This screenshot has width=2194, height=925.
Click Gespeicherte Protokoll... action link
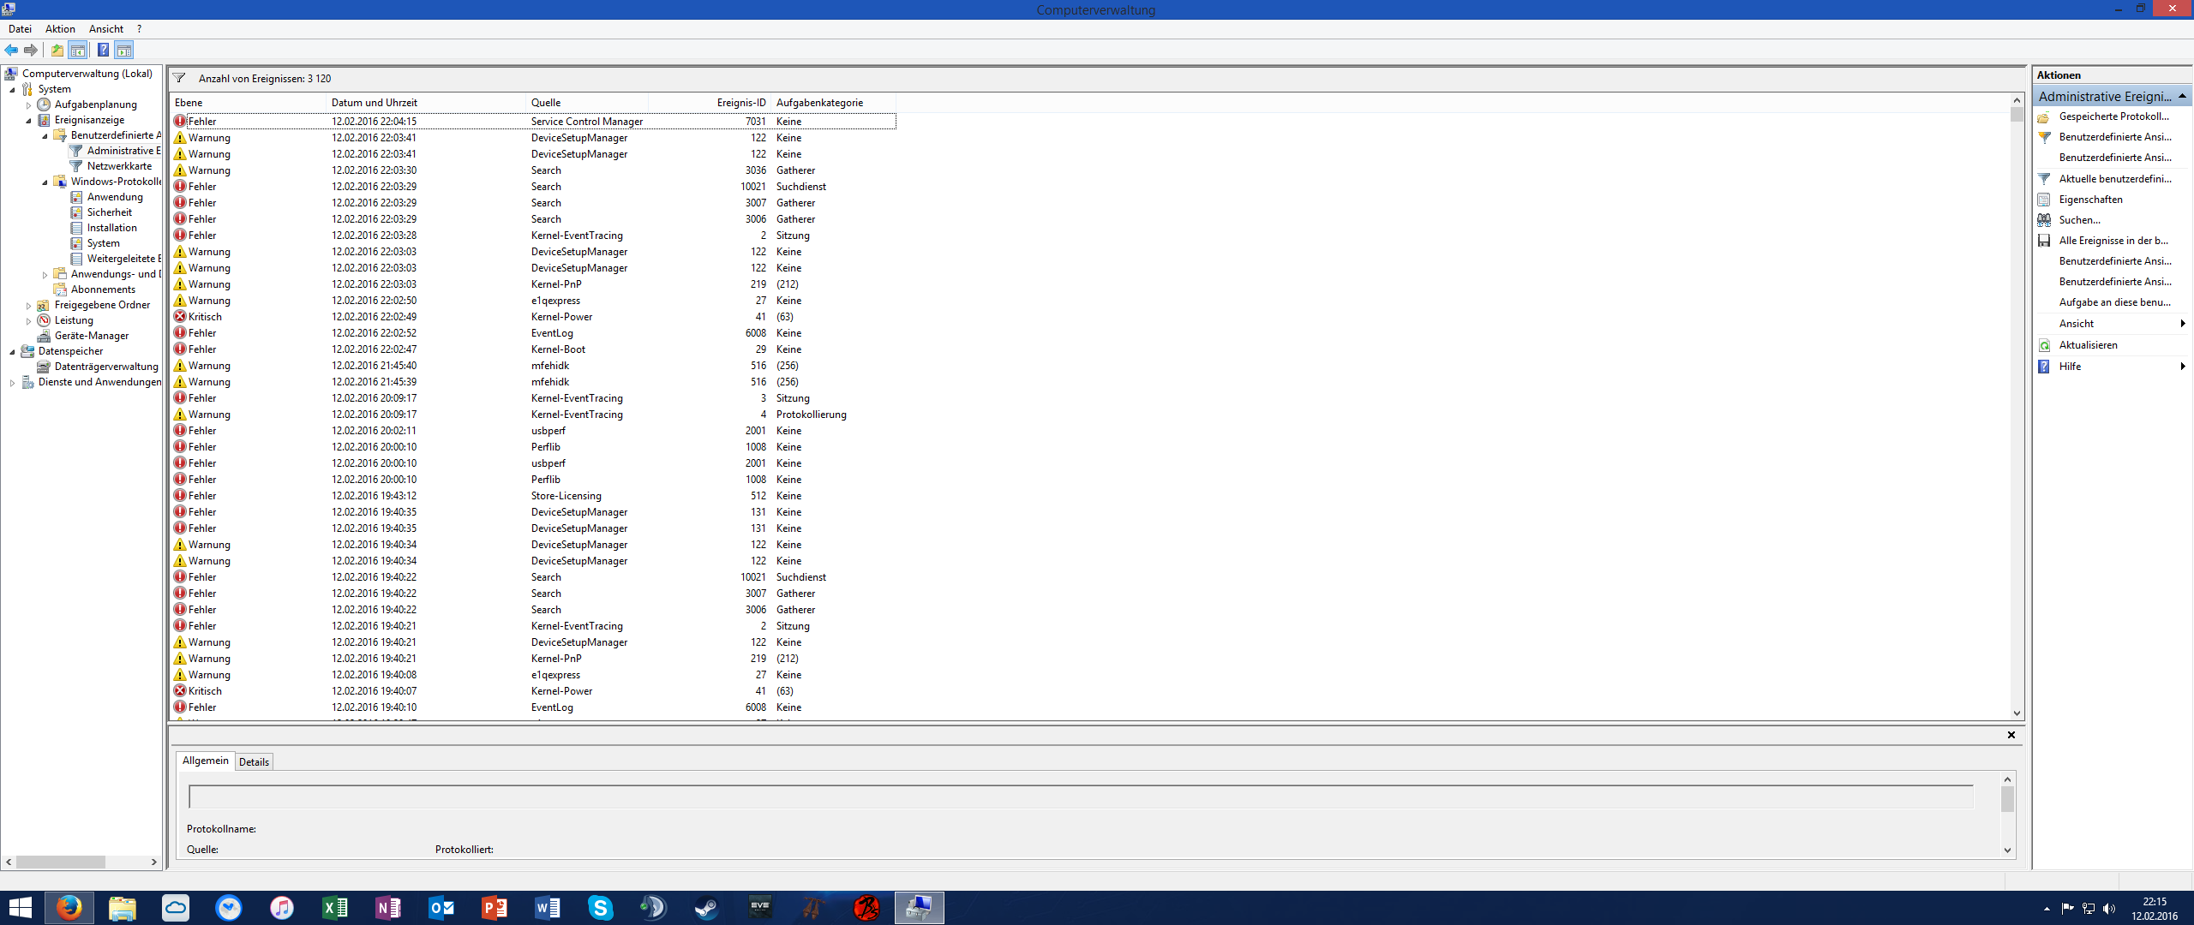click(2113, 116)
